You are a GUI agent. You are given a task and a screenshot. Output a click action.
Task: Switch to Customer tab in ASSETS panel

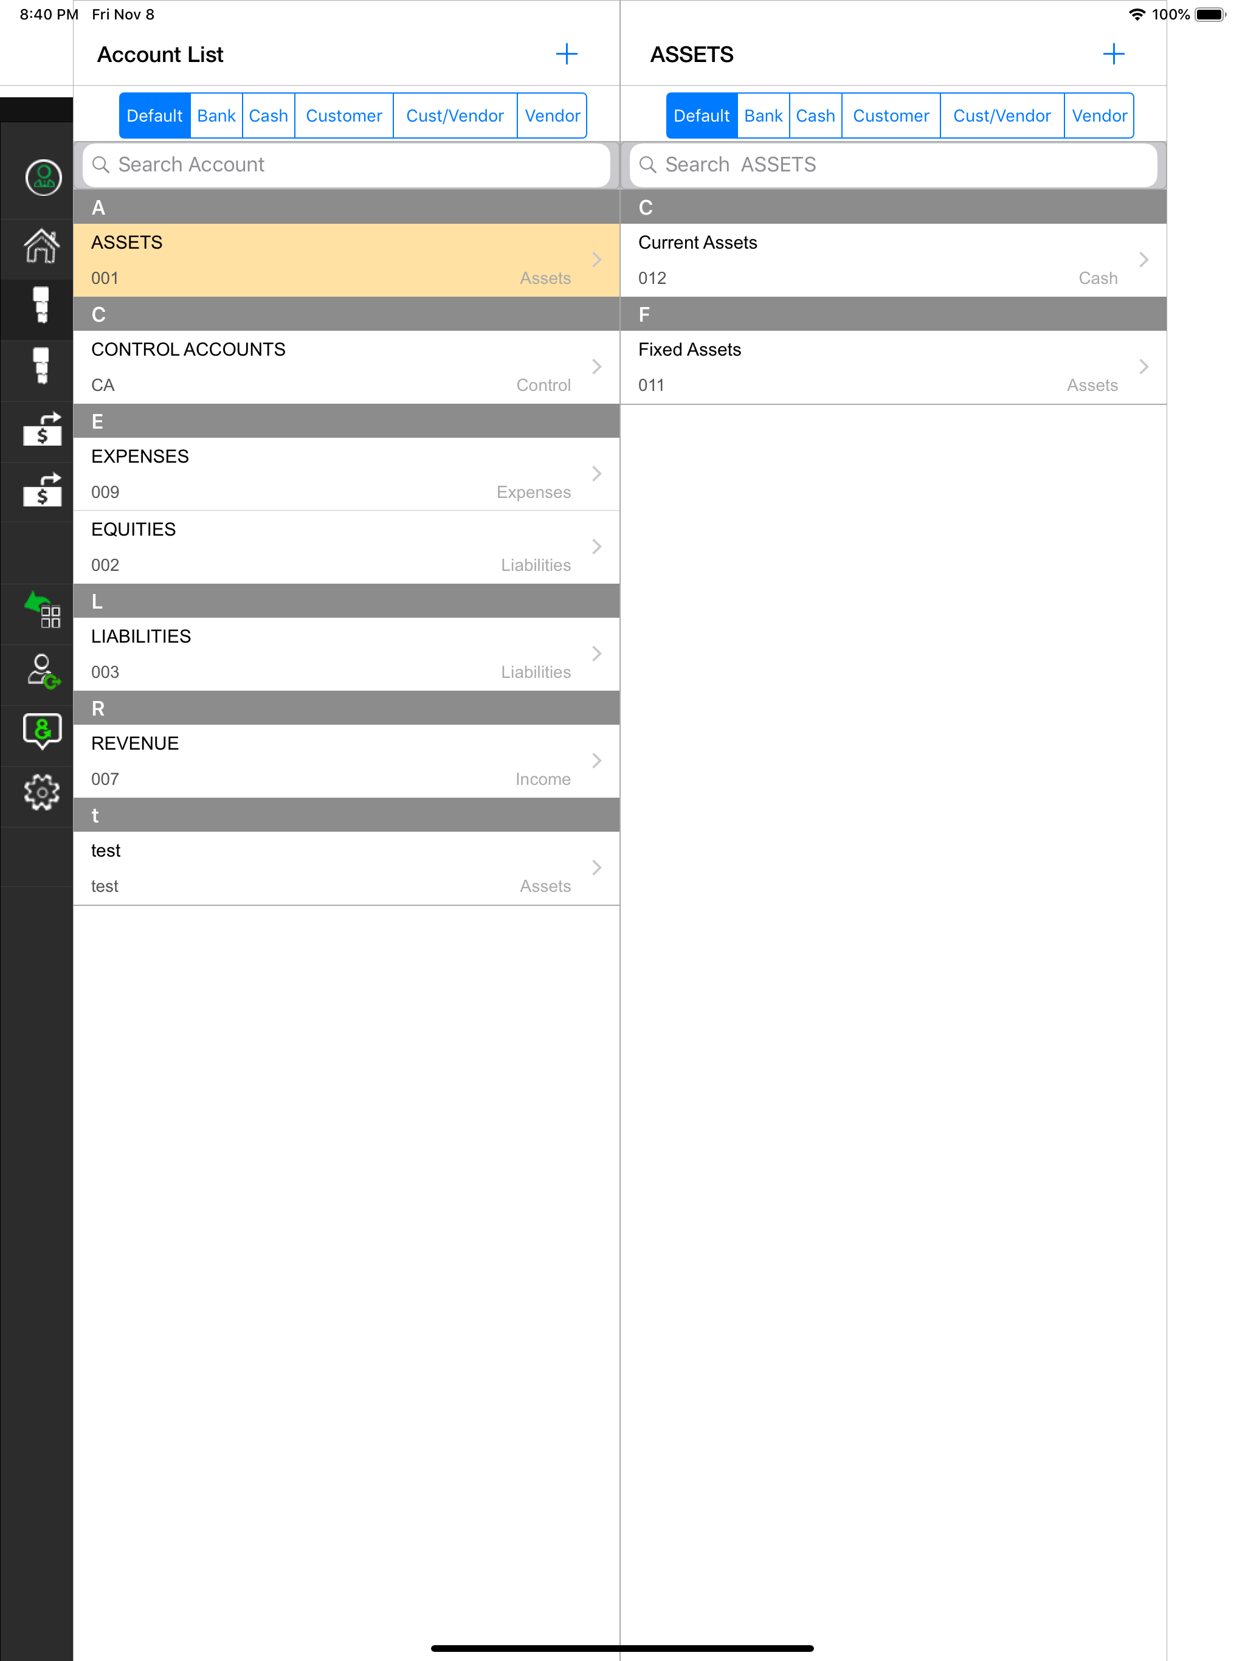tap(891, 116)
